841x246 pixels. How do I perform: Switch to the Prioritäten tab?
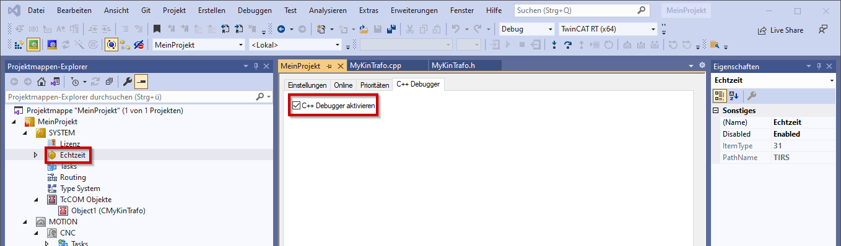point(375,85)
